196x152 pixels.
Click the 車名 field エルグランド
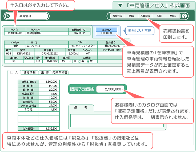(47, 46)
